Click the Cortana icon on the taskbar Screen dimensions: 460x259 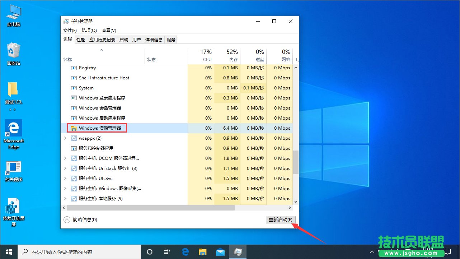150,252
